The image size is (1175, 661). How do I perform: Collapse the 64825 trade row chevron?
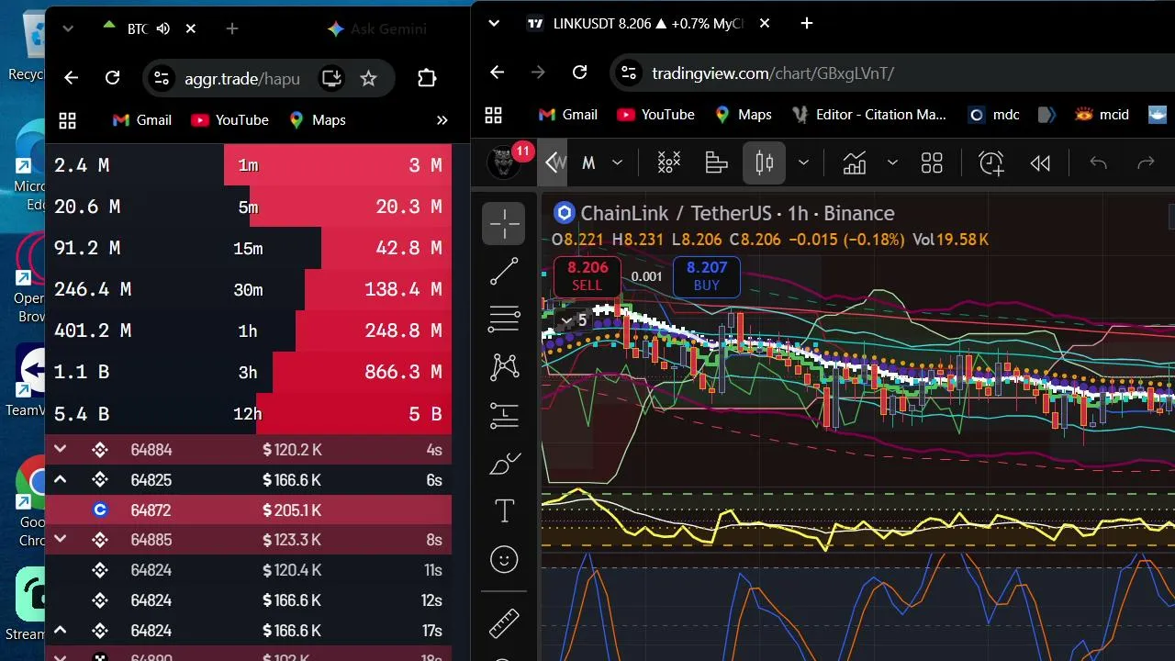point(61,480)
